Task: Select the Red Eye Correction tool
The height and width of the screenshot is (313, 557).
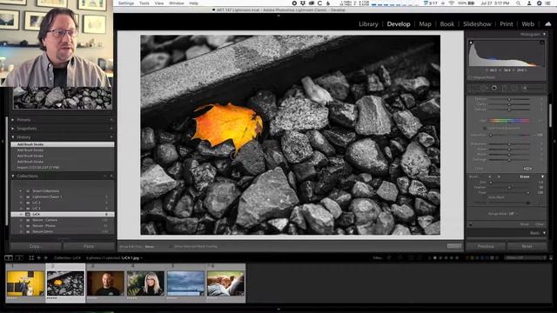Action: (494, 88)
